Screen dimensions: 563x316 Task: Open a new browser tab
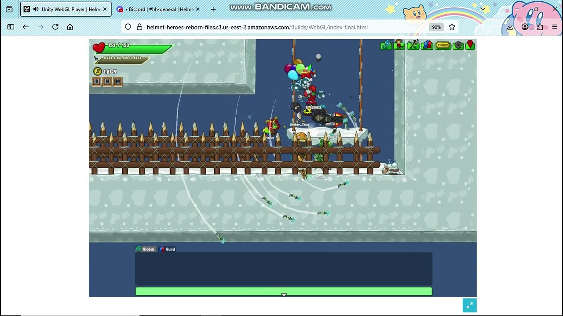[213, 9]
